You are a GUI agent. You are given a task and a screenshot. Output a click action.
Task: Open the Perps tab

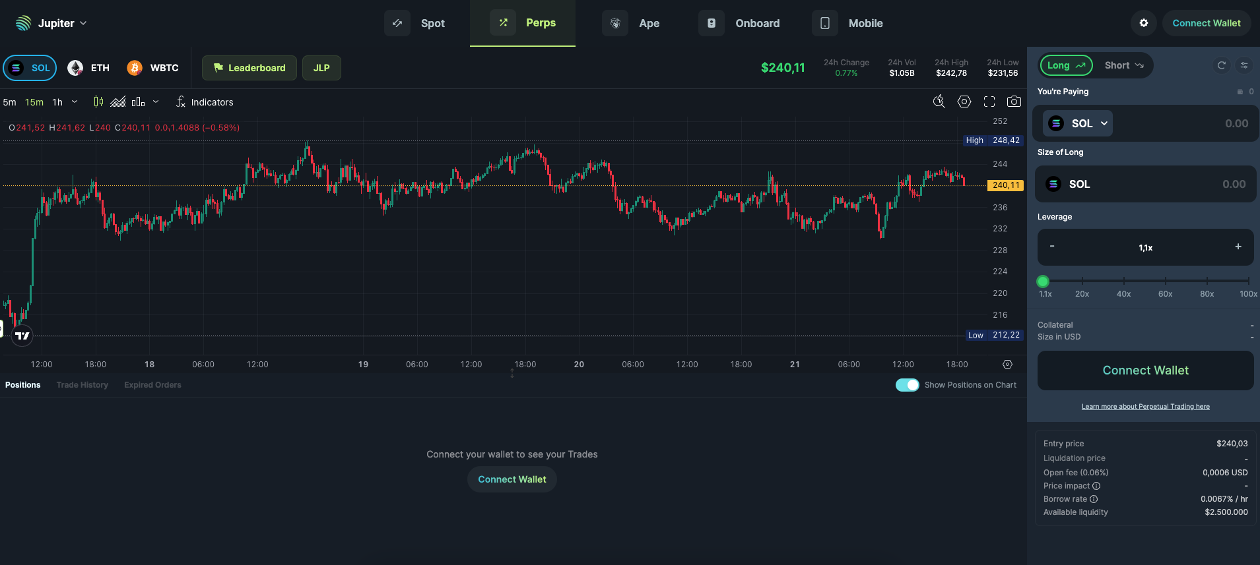pyautogui.click(x=523, y=23)
